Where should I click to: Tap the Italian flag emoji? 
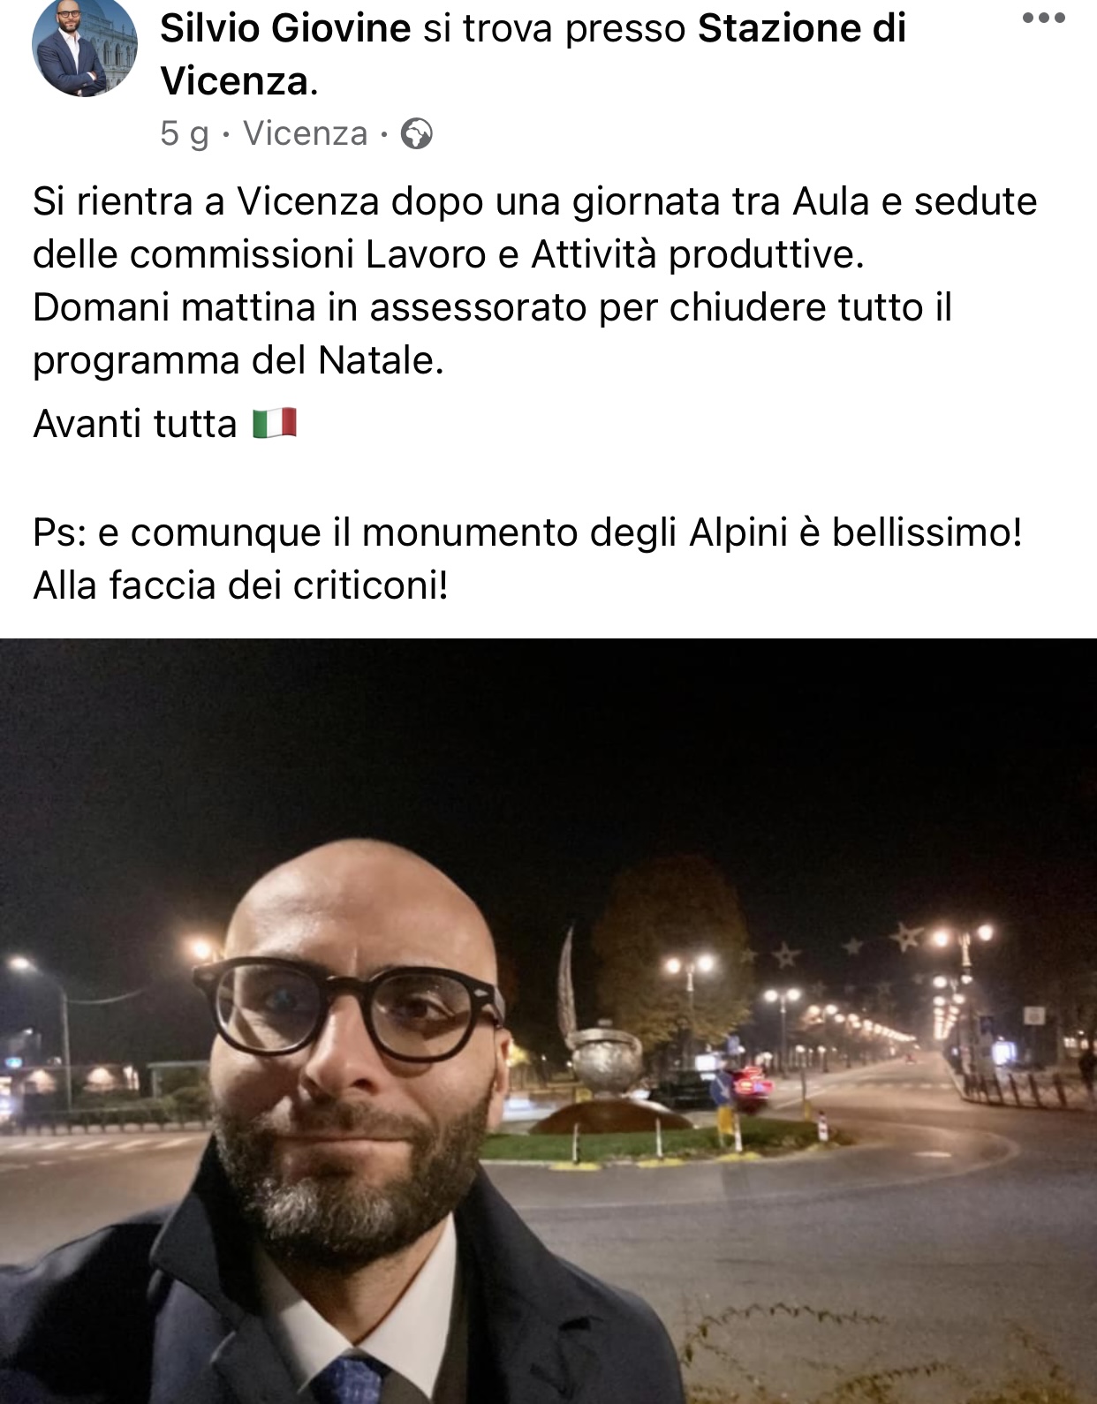pyautogui.click(x=275, y=424)
